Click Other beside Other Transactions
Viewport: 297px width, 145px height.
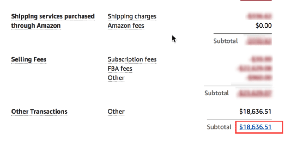[116, 112]
